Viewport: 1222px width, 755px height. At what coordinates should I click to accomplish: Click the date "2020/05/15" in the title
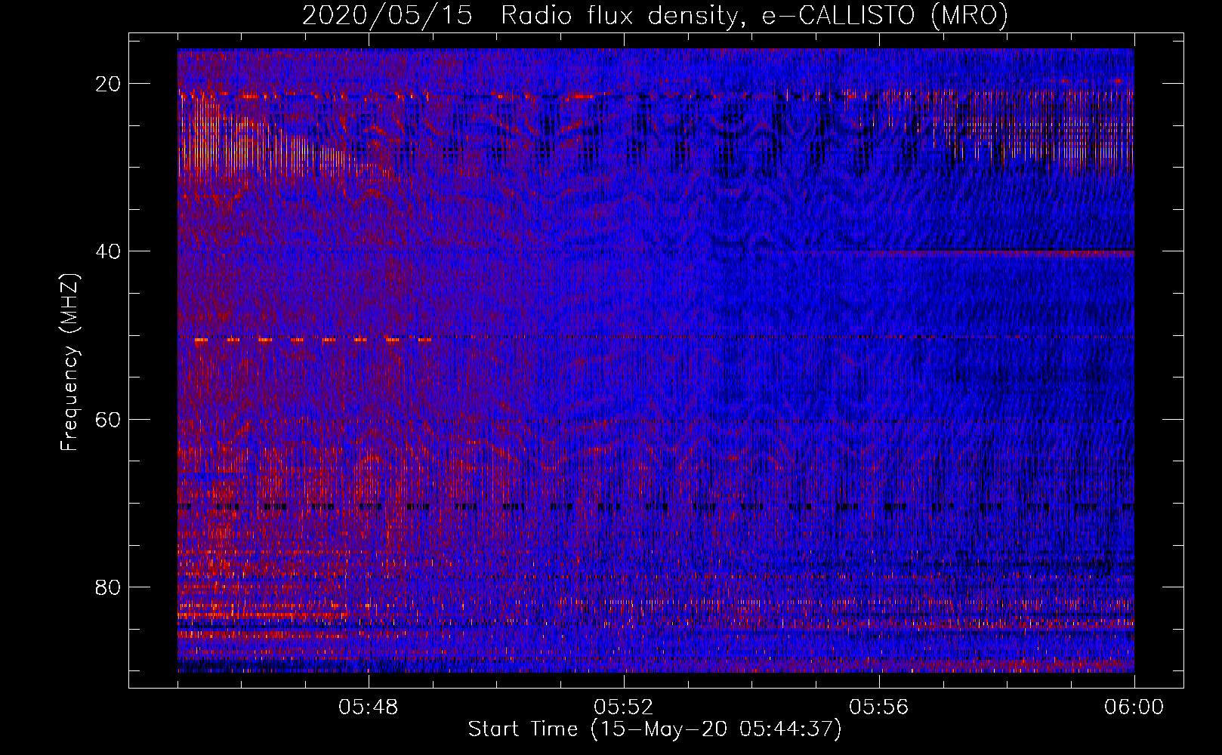coord(387,15)
